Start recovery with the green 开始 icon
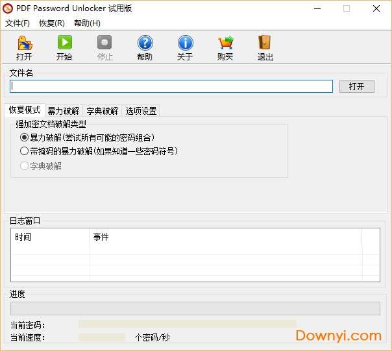 click(x=64, y=43)
